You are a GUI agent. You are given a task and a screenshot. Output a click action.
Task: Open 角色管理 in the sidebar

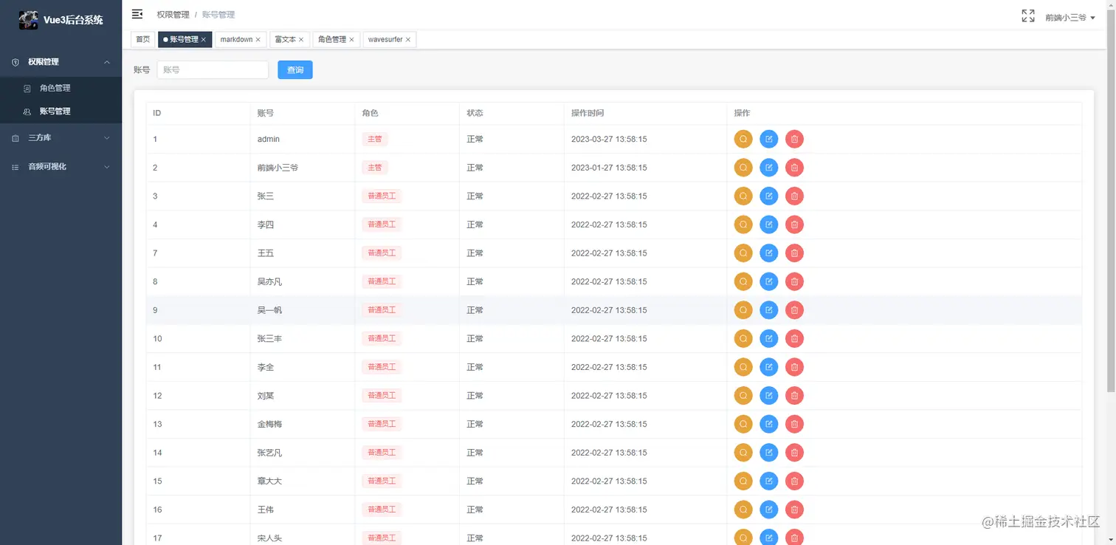(61, 88)
